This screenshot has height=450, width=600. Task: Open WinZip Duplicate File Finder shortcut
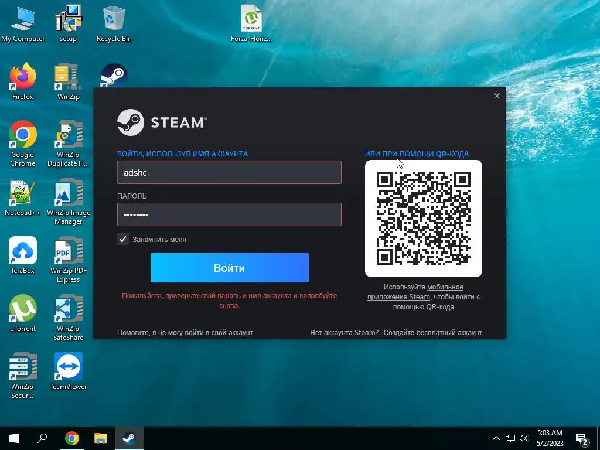click(68, 144)
